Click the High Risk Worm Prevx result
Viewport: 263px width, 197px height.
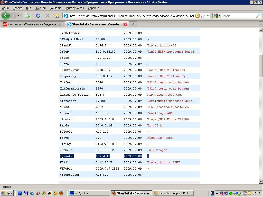point(160,138)
